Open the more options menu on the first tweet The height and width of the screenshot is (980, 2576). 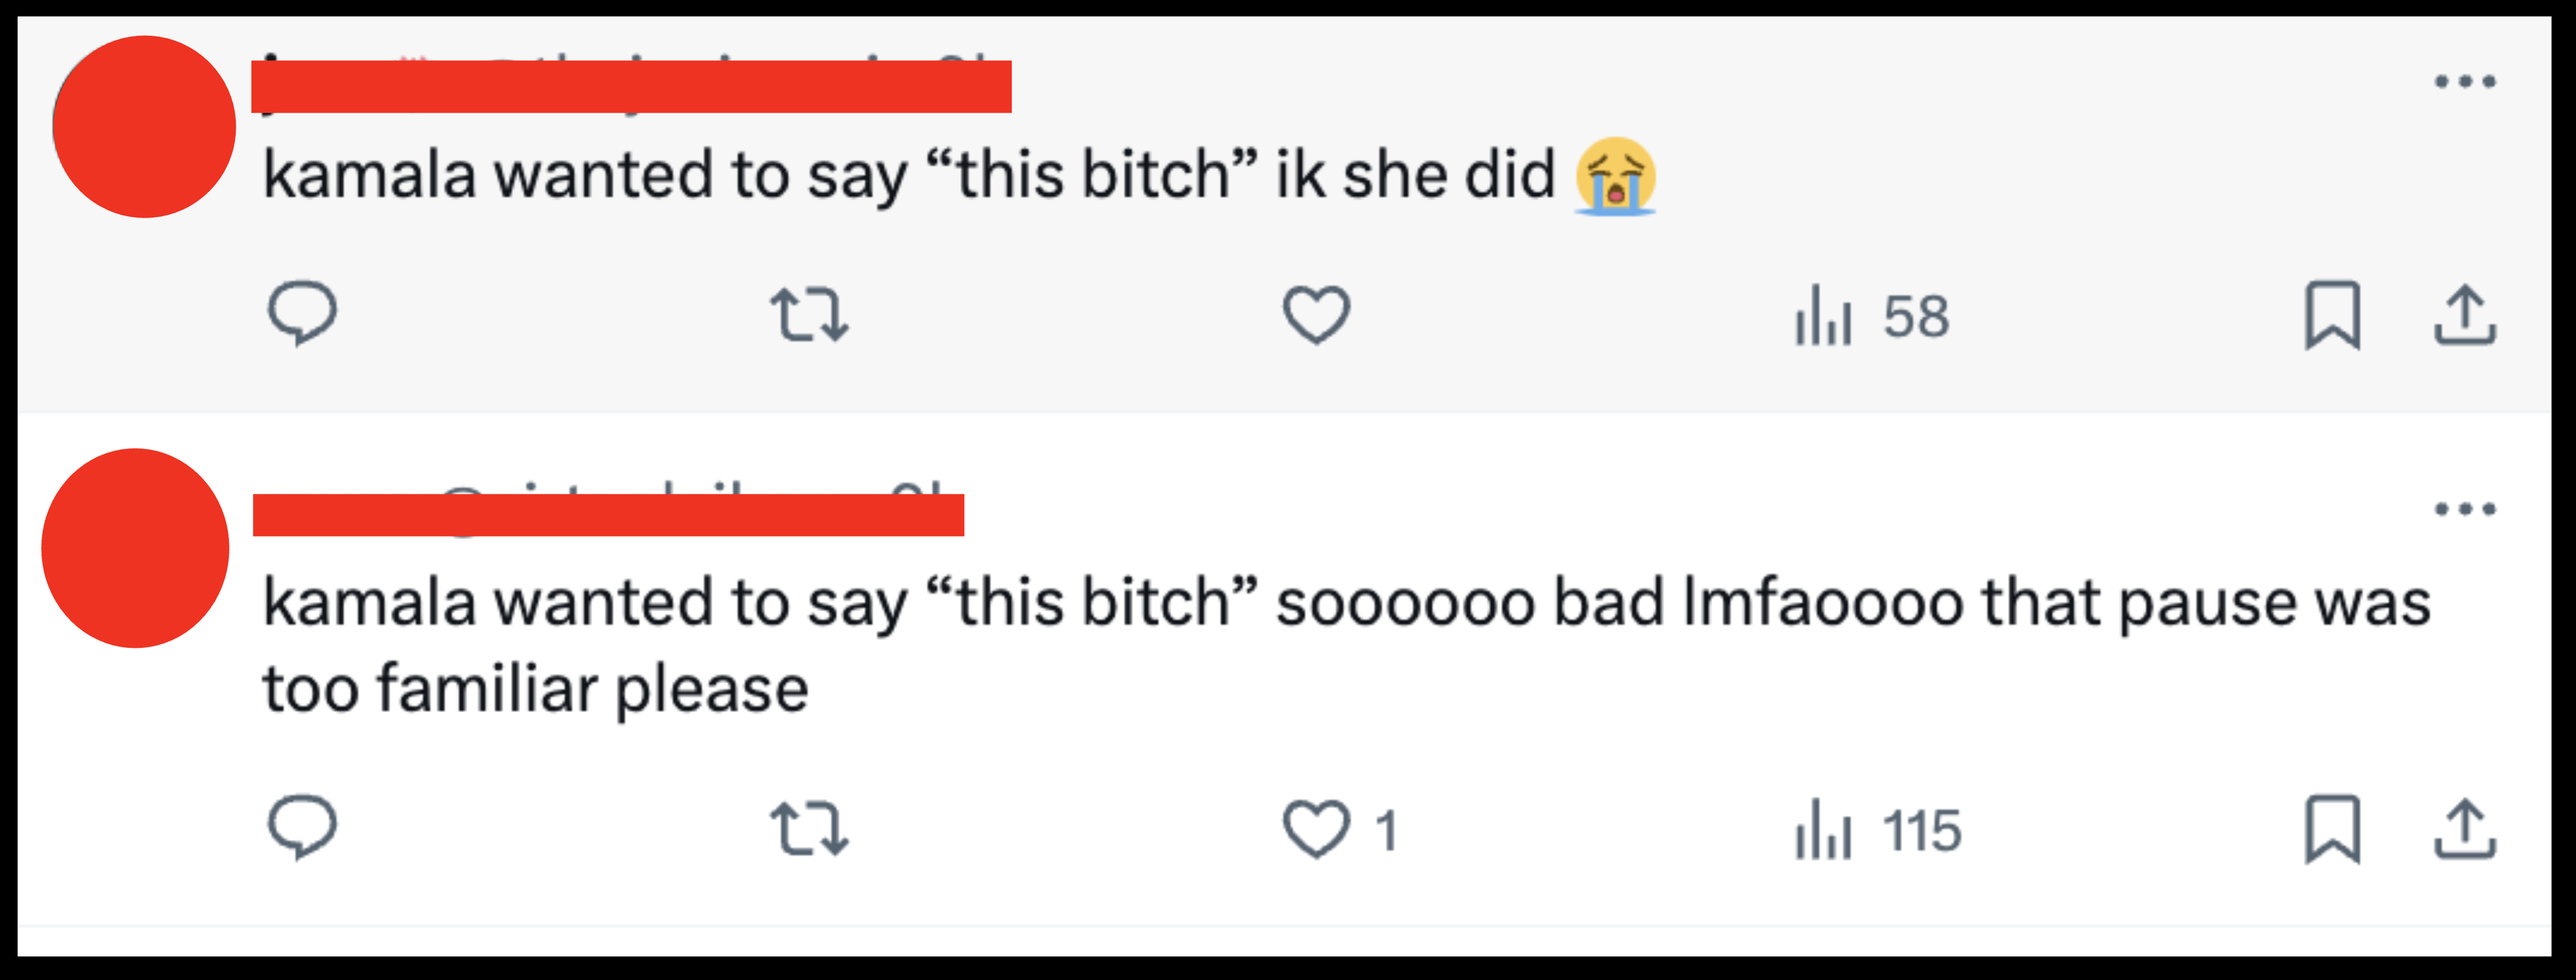[x=2466, y=83]
